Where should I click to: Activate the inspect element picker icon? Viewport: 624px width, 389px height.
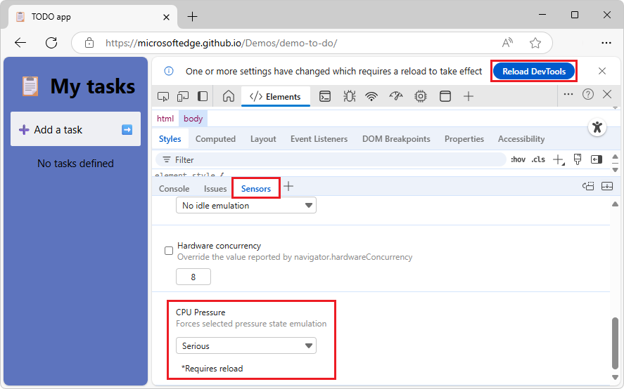163,97
